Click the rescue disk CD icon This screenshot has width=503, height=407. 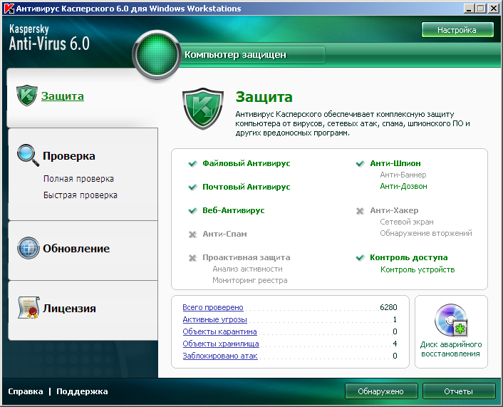click(451, 320)
